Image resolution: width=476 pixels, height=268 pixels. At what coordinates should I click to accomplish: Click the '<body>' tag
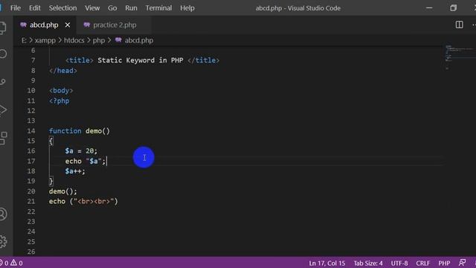click(x=61, y=91)
